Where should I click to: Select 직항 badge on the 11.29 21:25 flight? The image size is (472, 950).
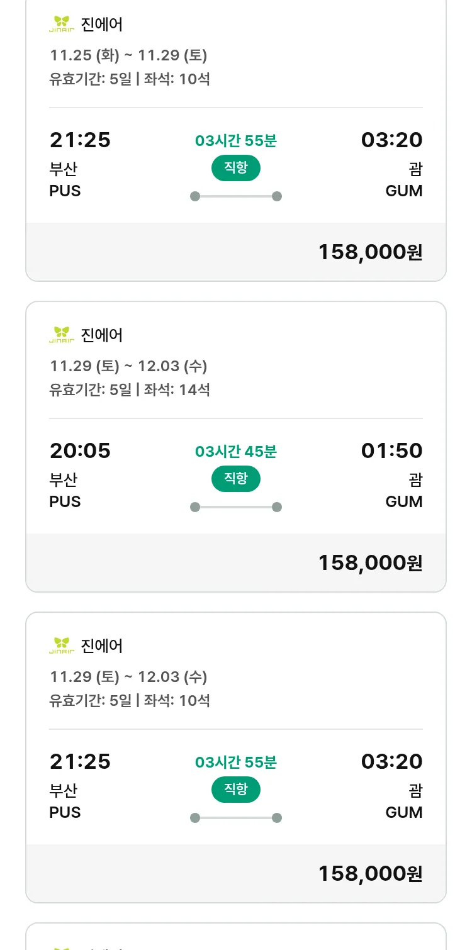pos(235,790)
